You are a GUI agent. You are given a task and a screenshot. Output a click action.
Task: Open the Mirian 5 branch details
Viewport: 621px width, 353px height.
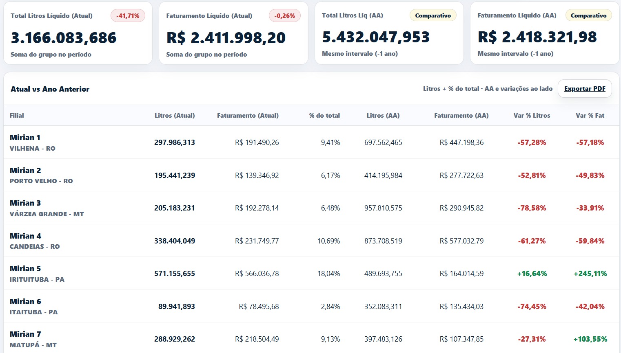(x=25, y=268)
